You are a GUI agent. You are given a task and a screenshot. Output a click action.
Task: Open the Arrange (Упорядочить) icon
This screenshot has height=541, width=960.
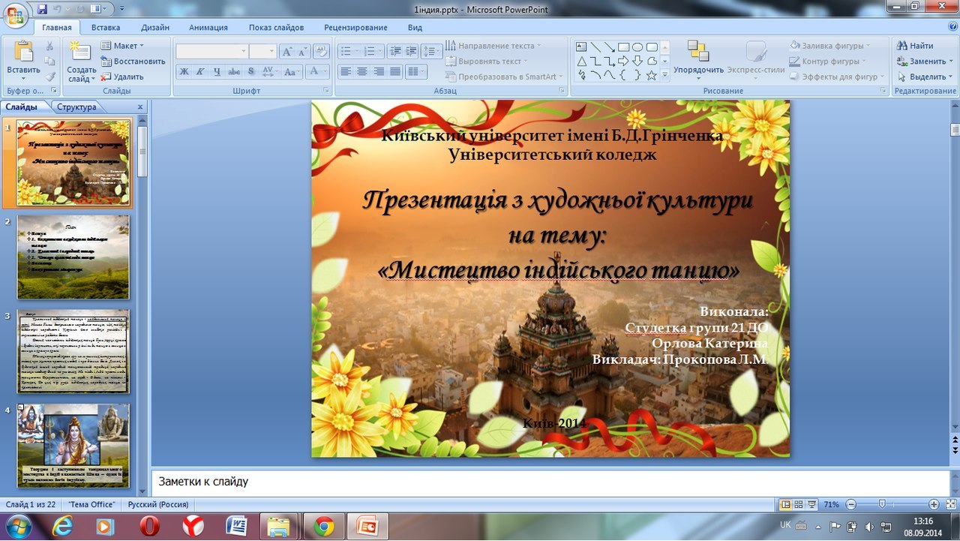click(698, 51)
